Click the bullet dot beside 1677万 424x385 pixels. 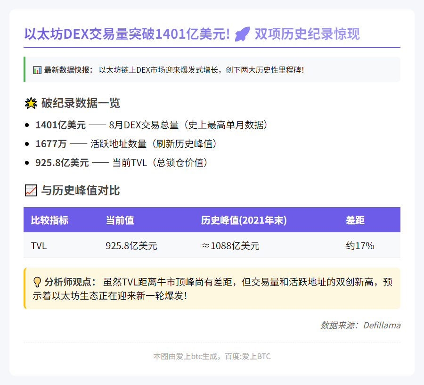click(x=27, y=143)
